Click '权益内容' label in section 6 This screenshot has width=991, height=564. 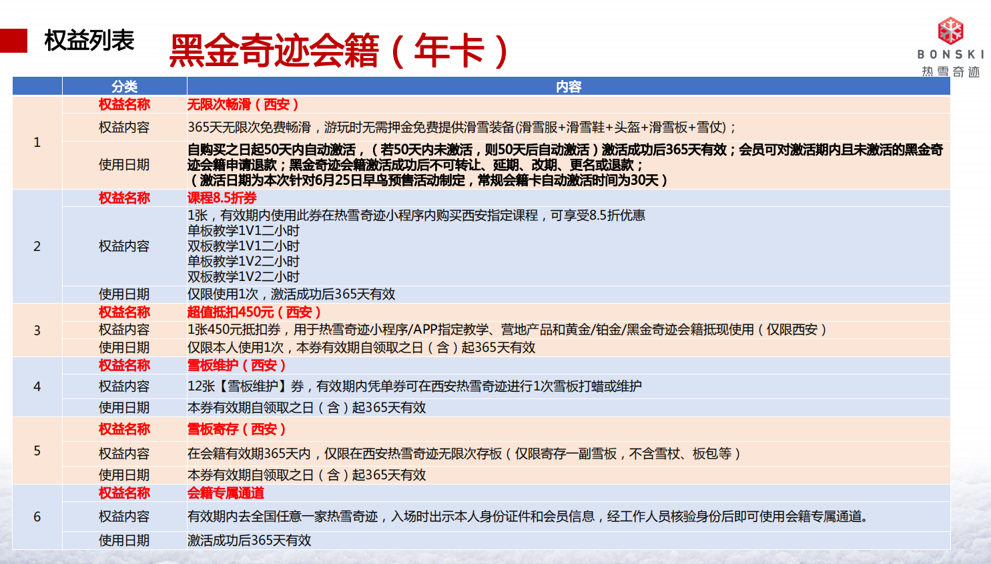tap(124, 517)
